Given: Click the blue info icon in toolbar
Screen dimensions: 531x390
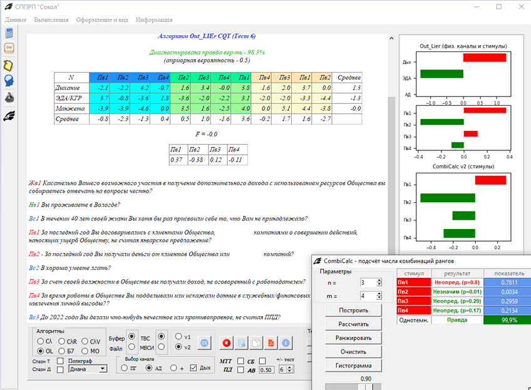Looking at the screenshot, I should click(x=286, y=343).
